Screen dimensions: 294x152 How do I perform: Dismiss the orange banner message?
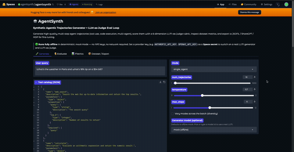click(x=250, y=12)
